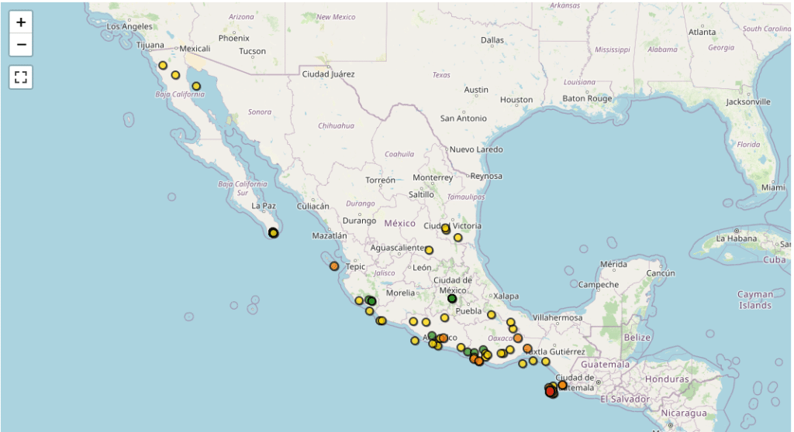Select the yellow marker at Baja California Sur tip
The height and width of the screenshot is (432, 794).
(x=274, y=233)
